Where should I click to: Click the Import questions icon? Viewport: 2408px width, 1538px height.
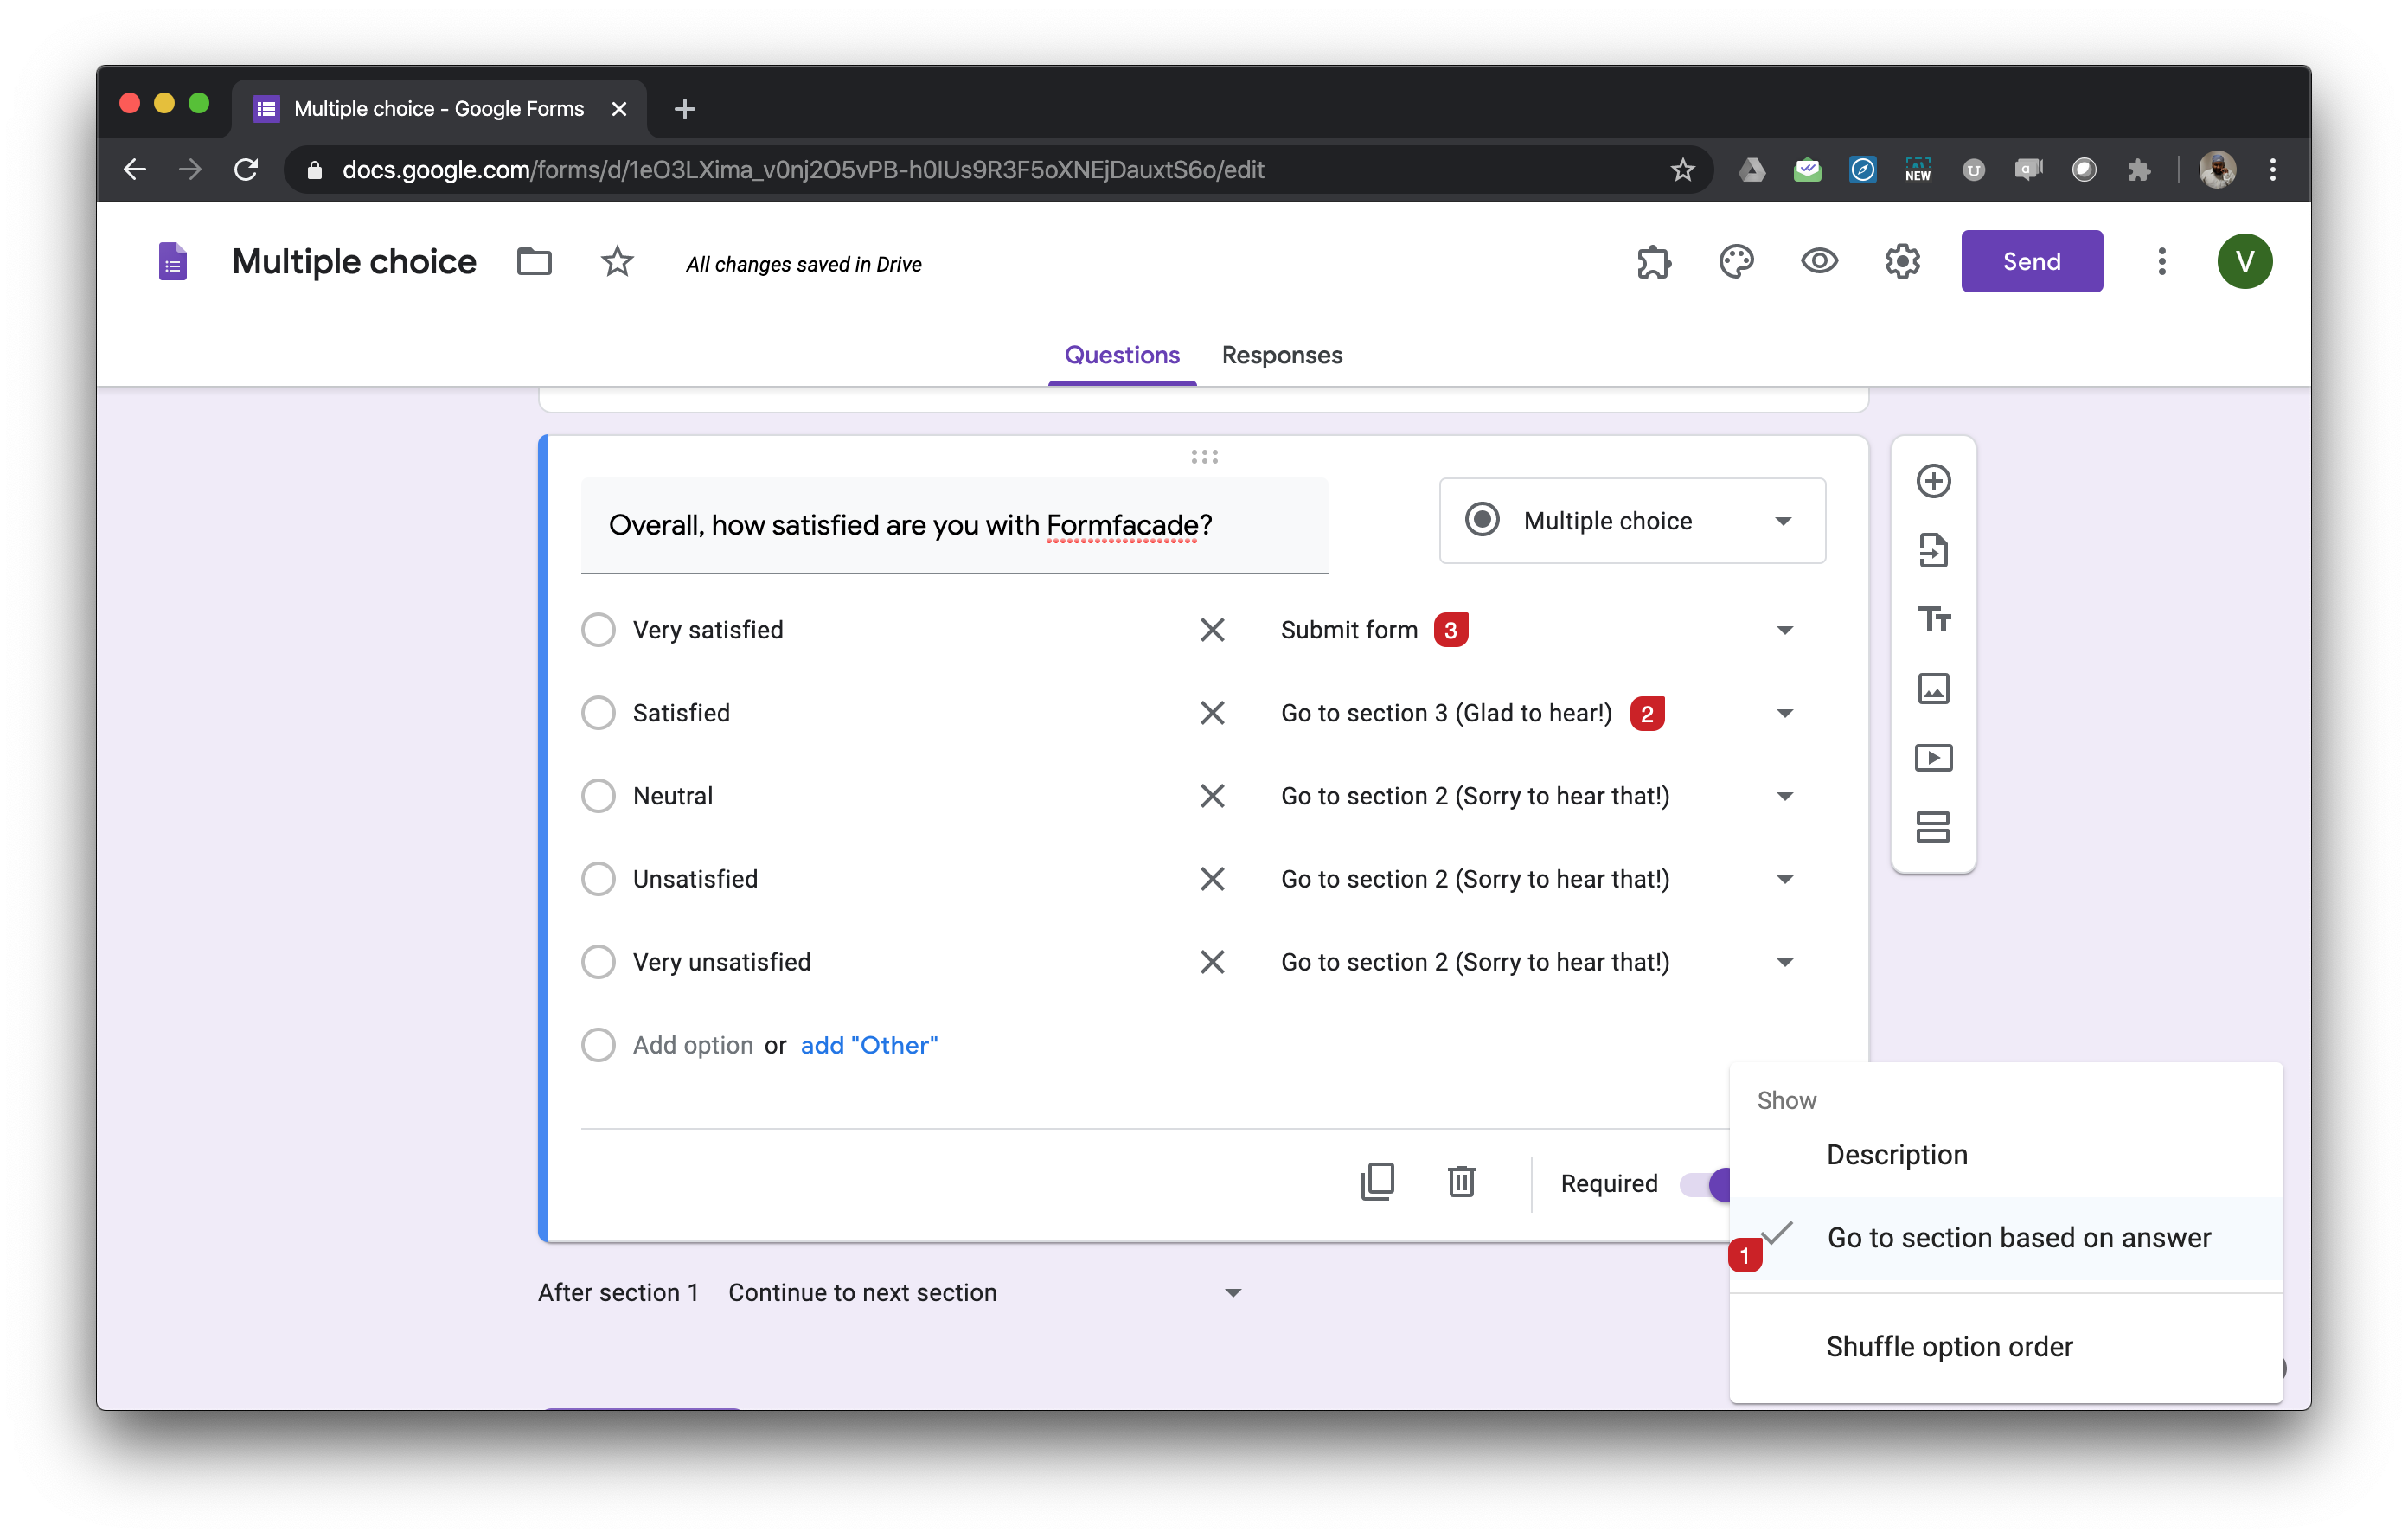click(x=1932, y=550)
